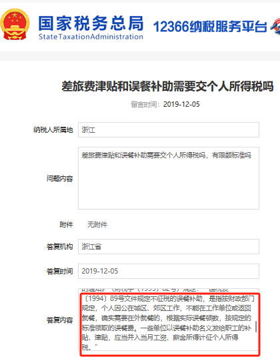Click the 答复时间 field showing 2019-12-05
Screen dimensions: 280x363
[x=169, y=271]
